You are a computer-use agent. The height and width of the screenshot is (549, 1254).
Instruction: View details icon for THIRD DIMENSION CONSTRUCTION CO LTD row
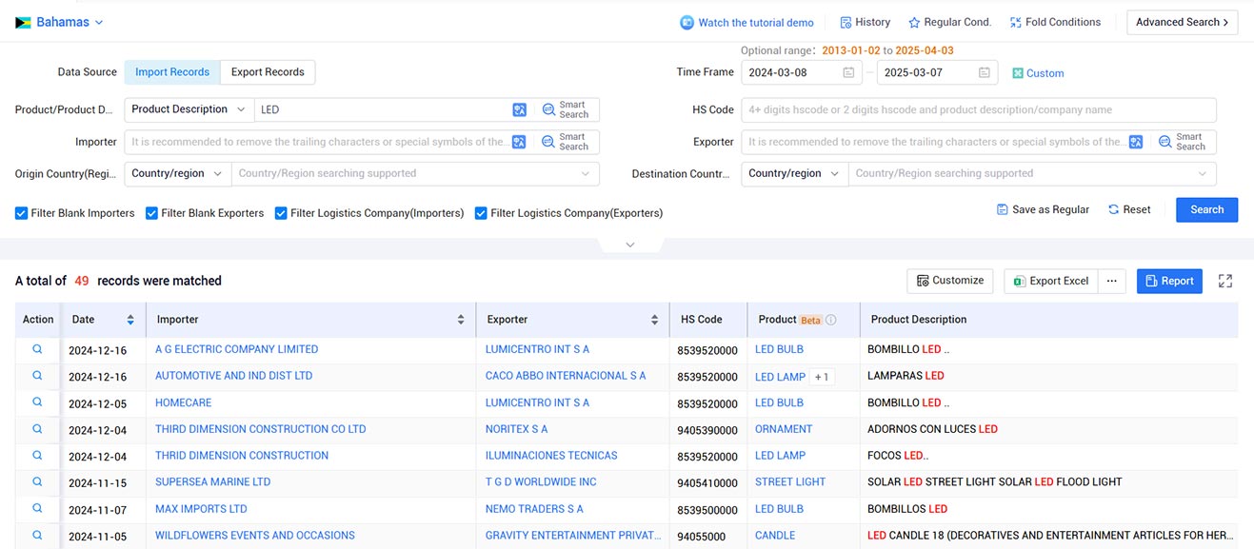[x=38, y=429]
